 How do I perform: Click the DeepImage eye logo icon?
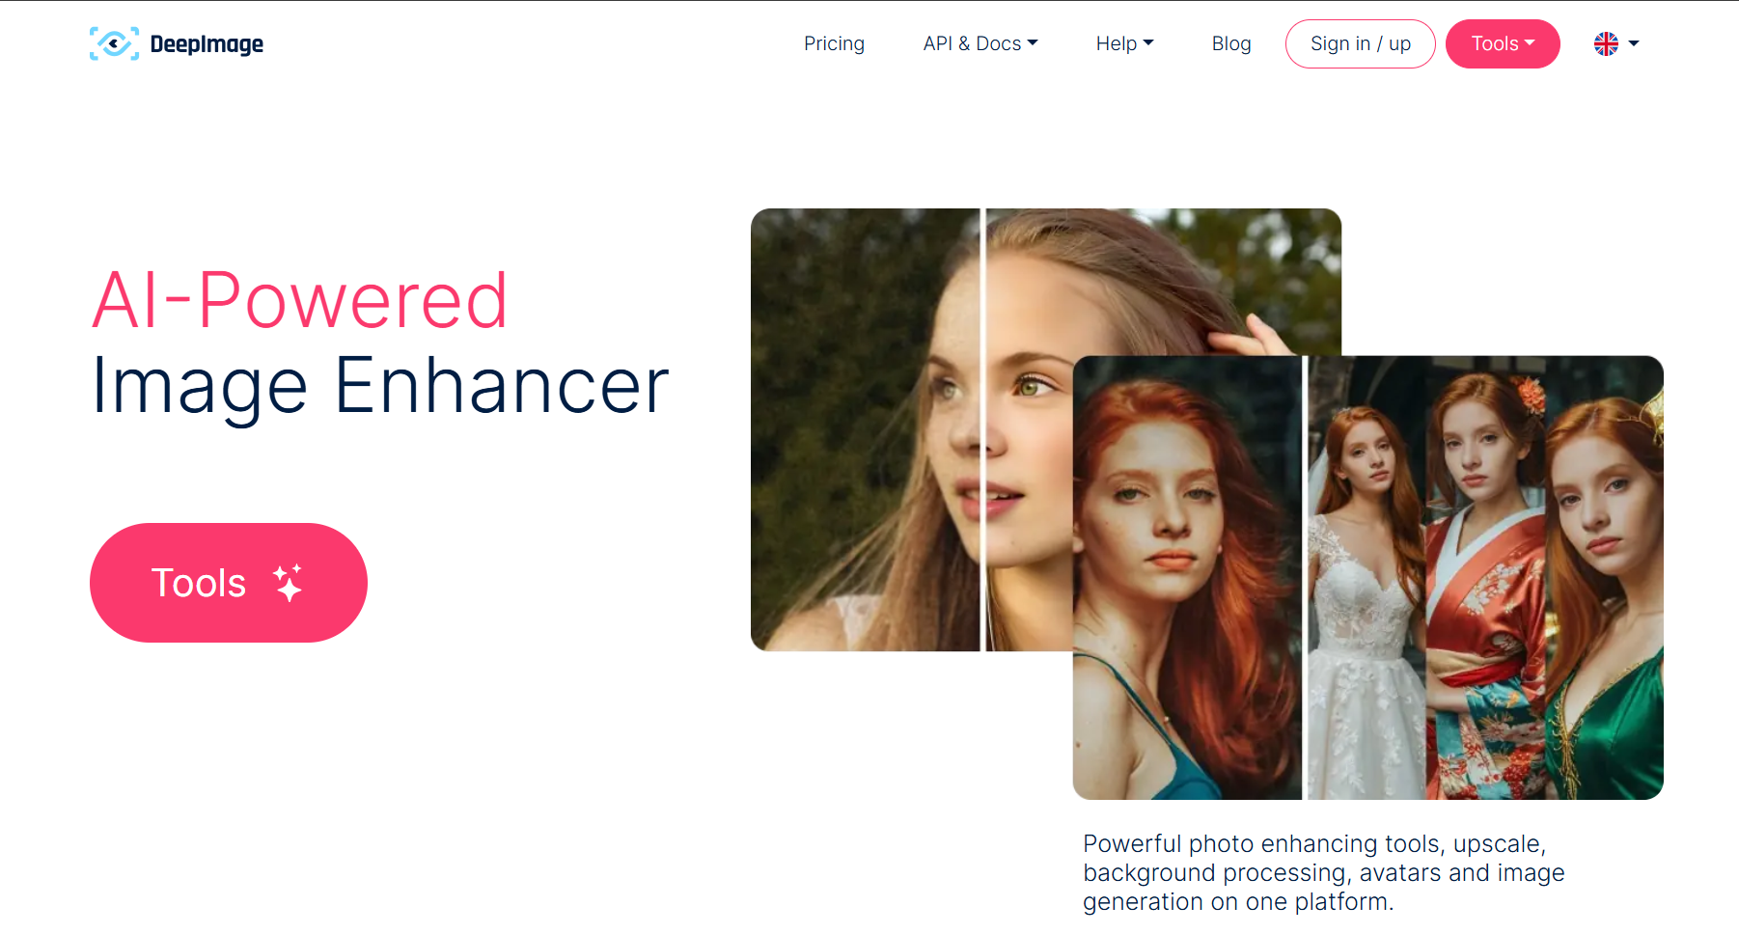(114, 43)
